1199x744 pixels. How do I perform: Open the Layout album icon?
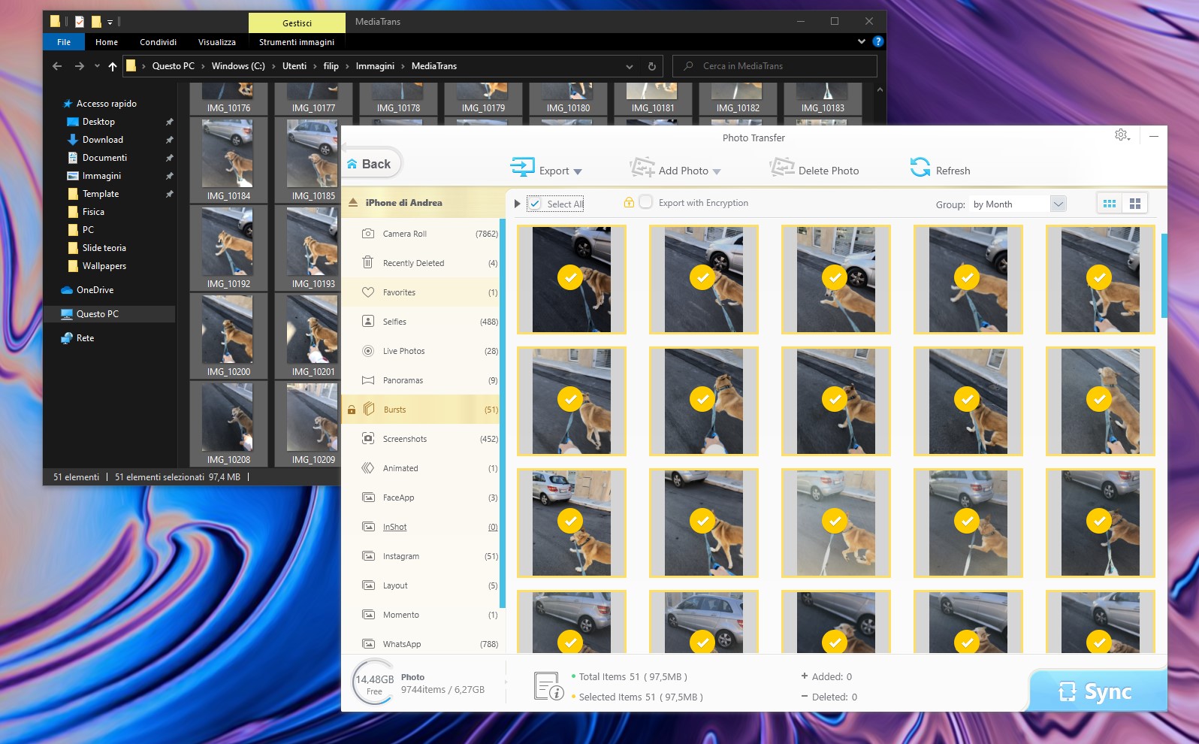(368, 585)
